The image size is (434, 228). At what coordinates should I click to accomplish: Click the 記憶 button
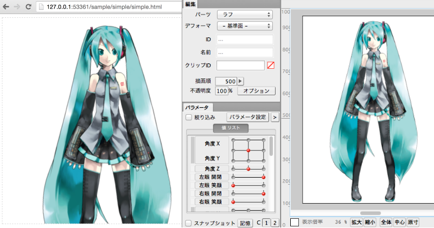[245, 223]
